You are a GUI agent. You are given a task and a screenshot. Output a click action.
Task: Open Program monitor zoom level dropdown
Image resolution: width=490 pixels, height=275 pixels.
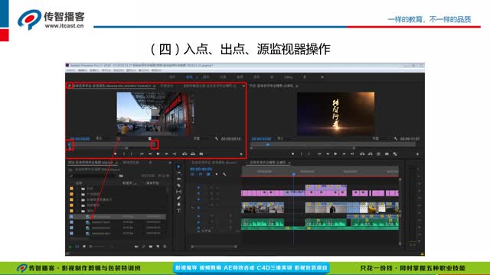click(281, 138)
